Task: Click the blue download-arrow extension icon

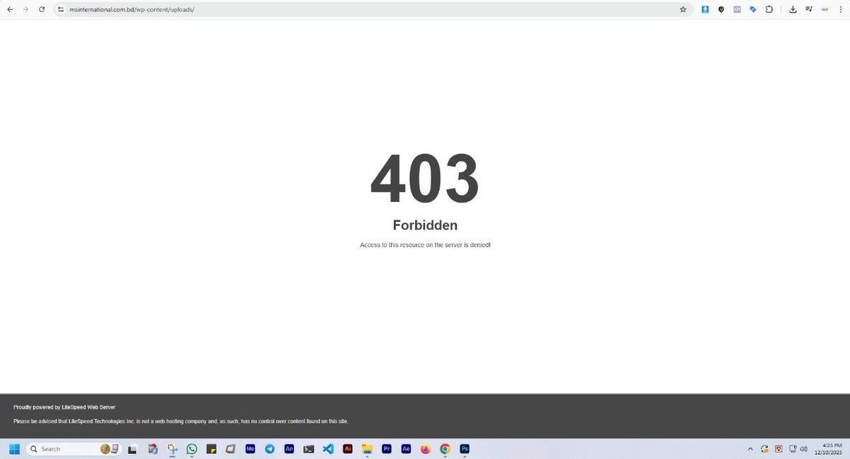Action: [x=705, y=9]
